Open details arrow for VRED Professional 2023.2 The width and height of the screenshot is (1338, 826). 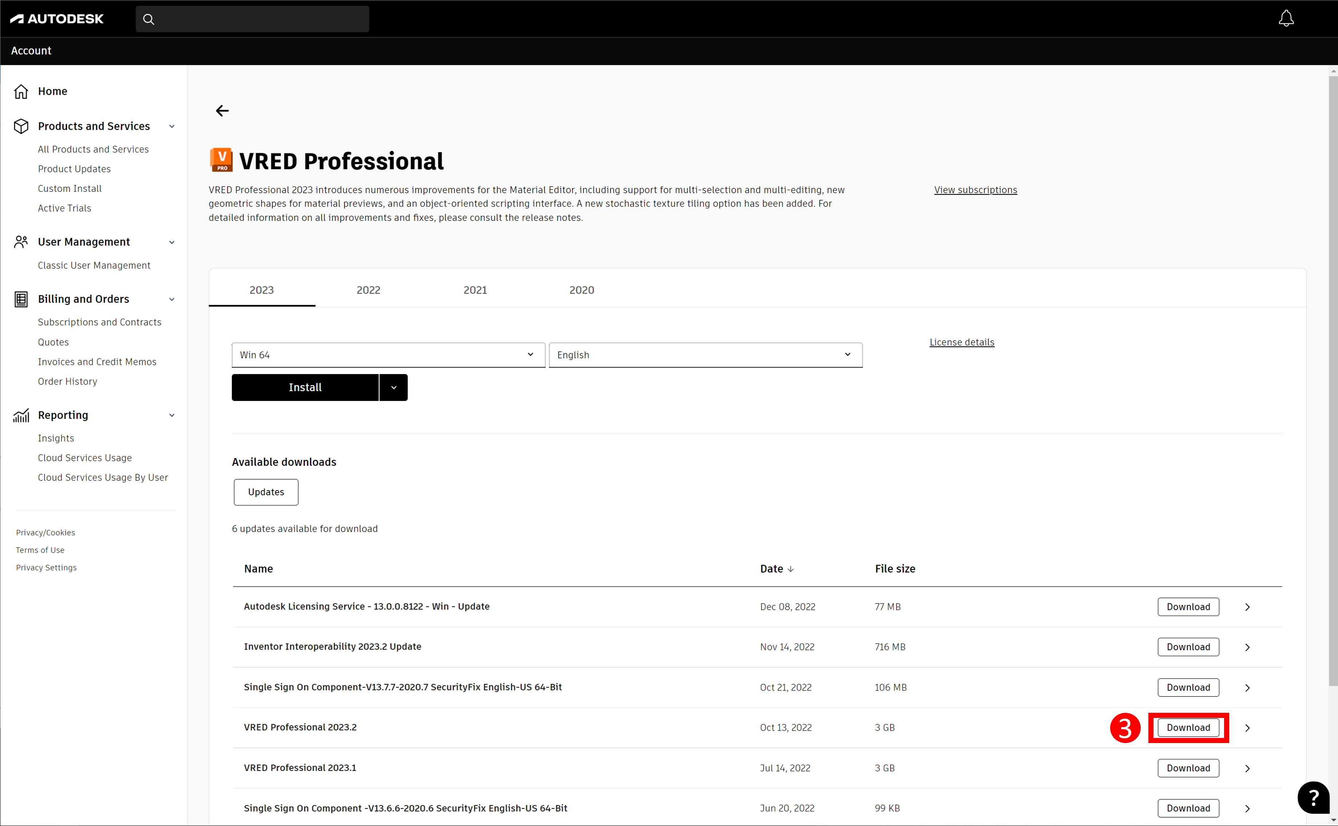pos(1247,728)
